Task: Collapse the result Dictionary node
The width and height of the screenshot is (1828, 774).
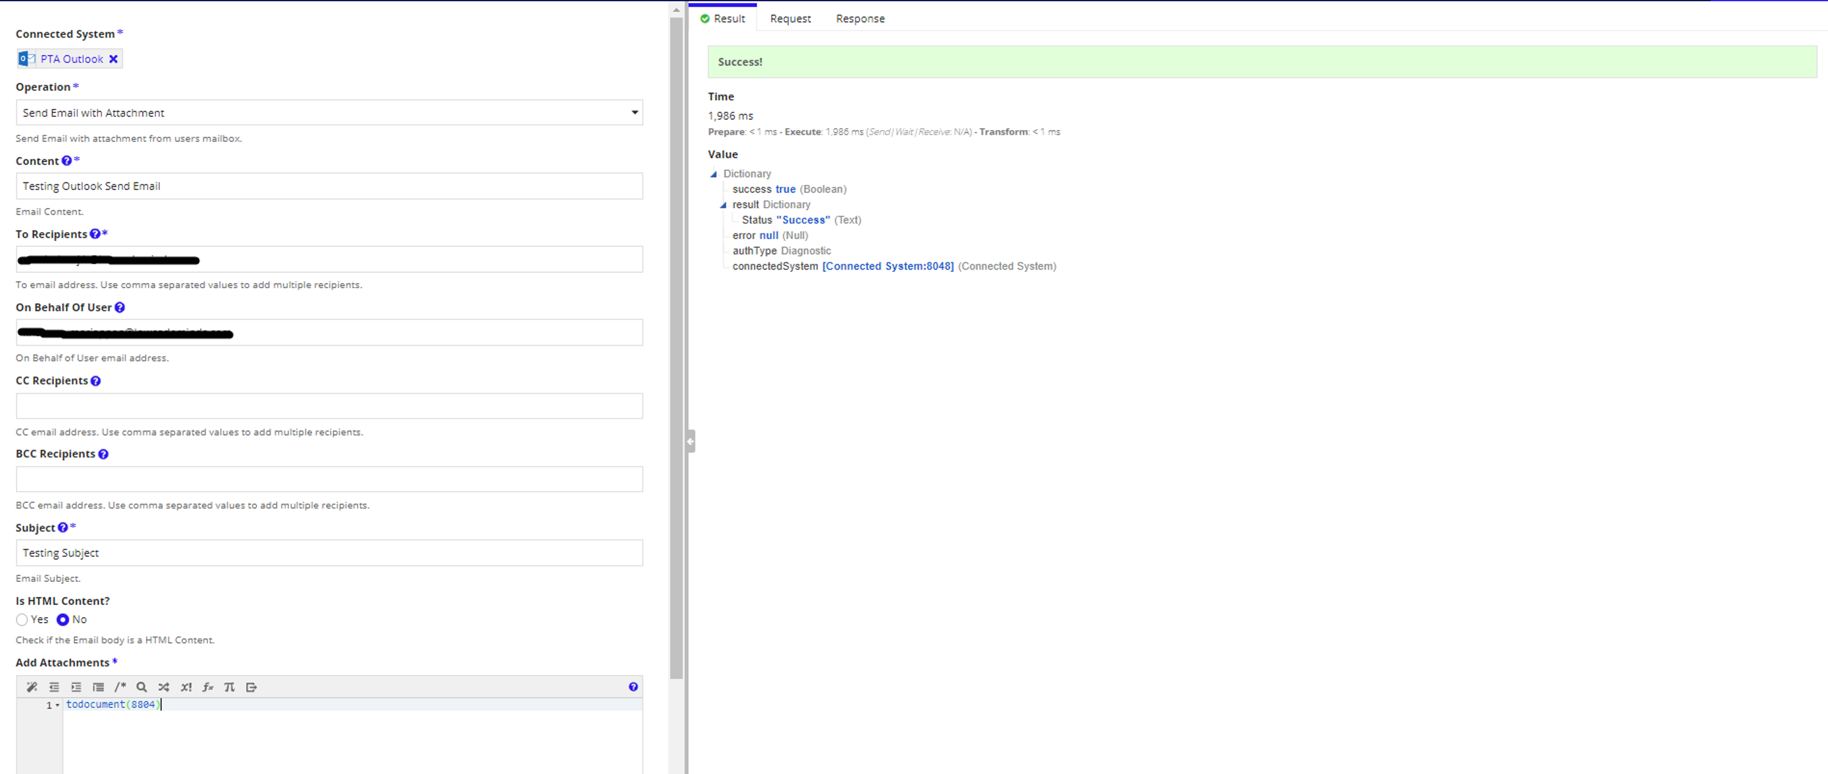Action: (723, 205)
